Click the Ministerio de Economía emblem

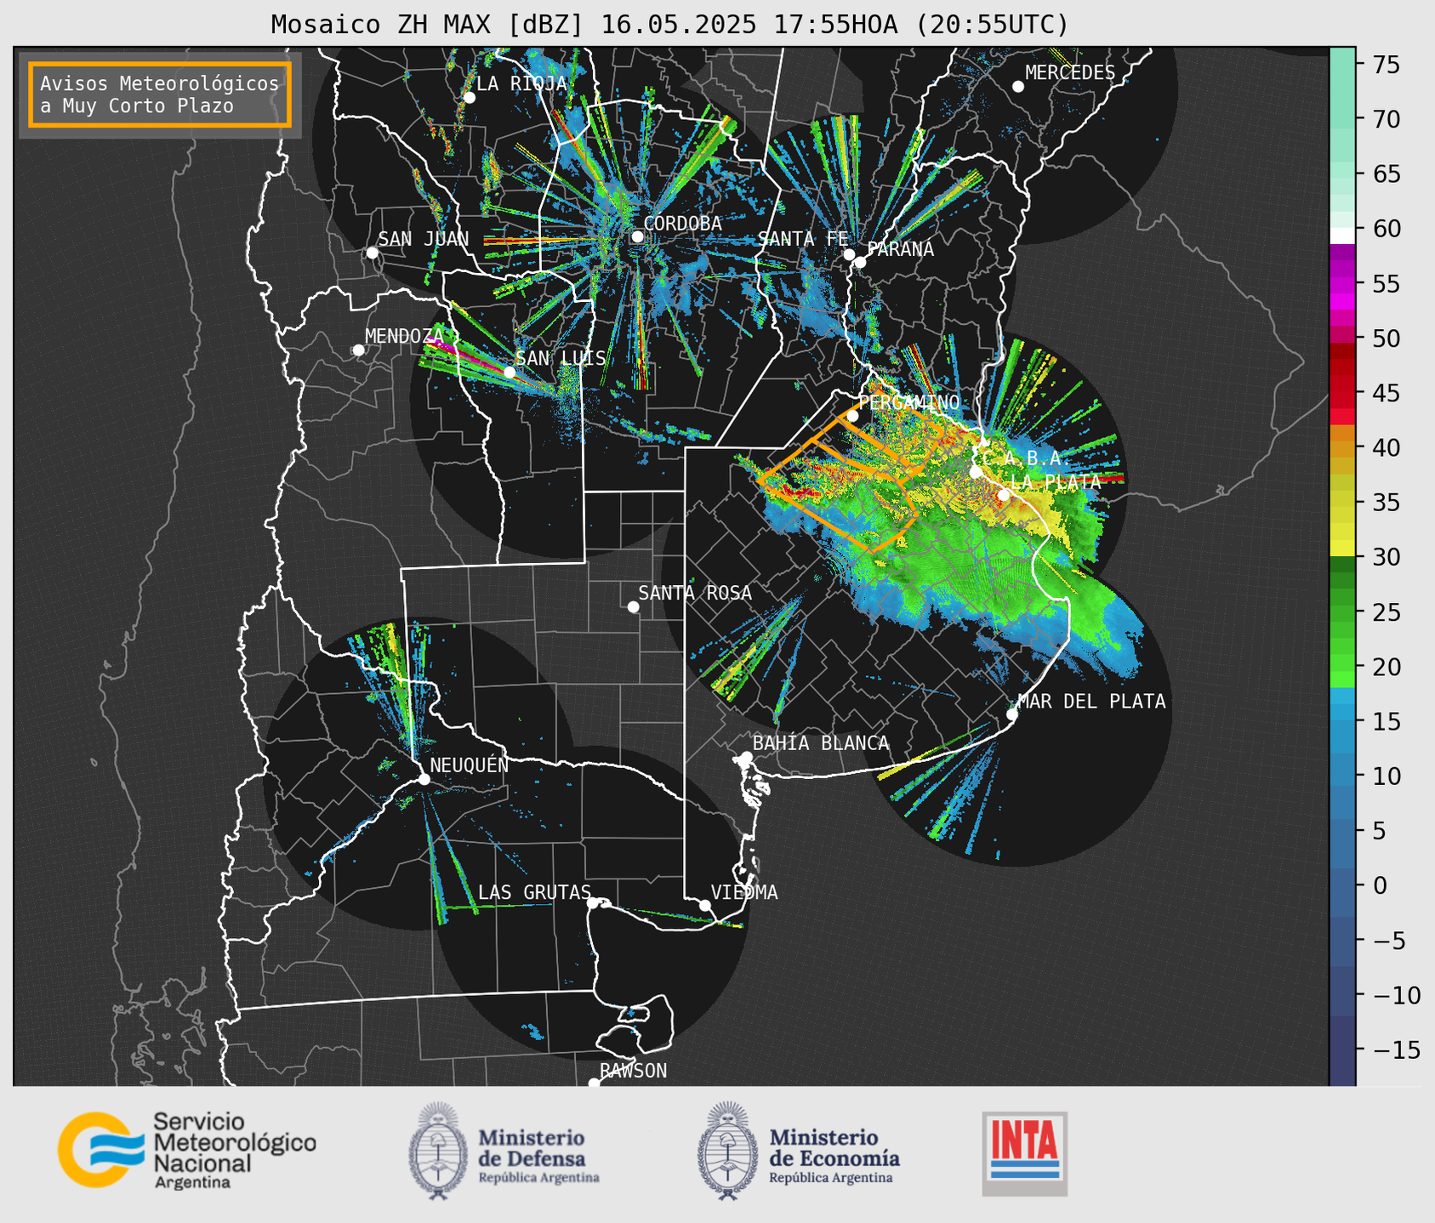pos(727,1151)
